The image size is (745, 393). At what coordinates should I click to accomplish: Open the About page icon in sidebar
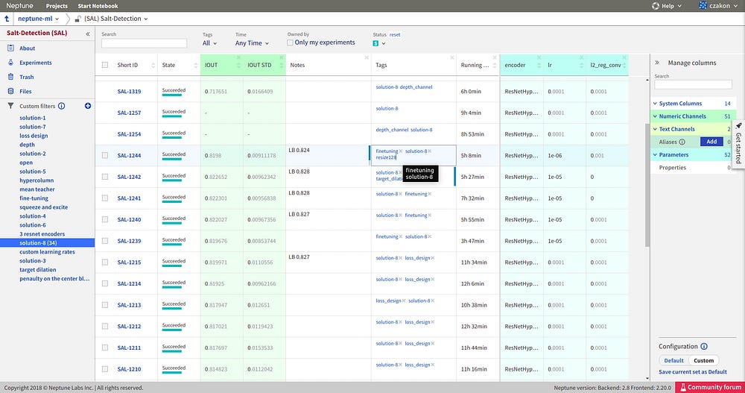click(x=10, y=48)
